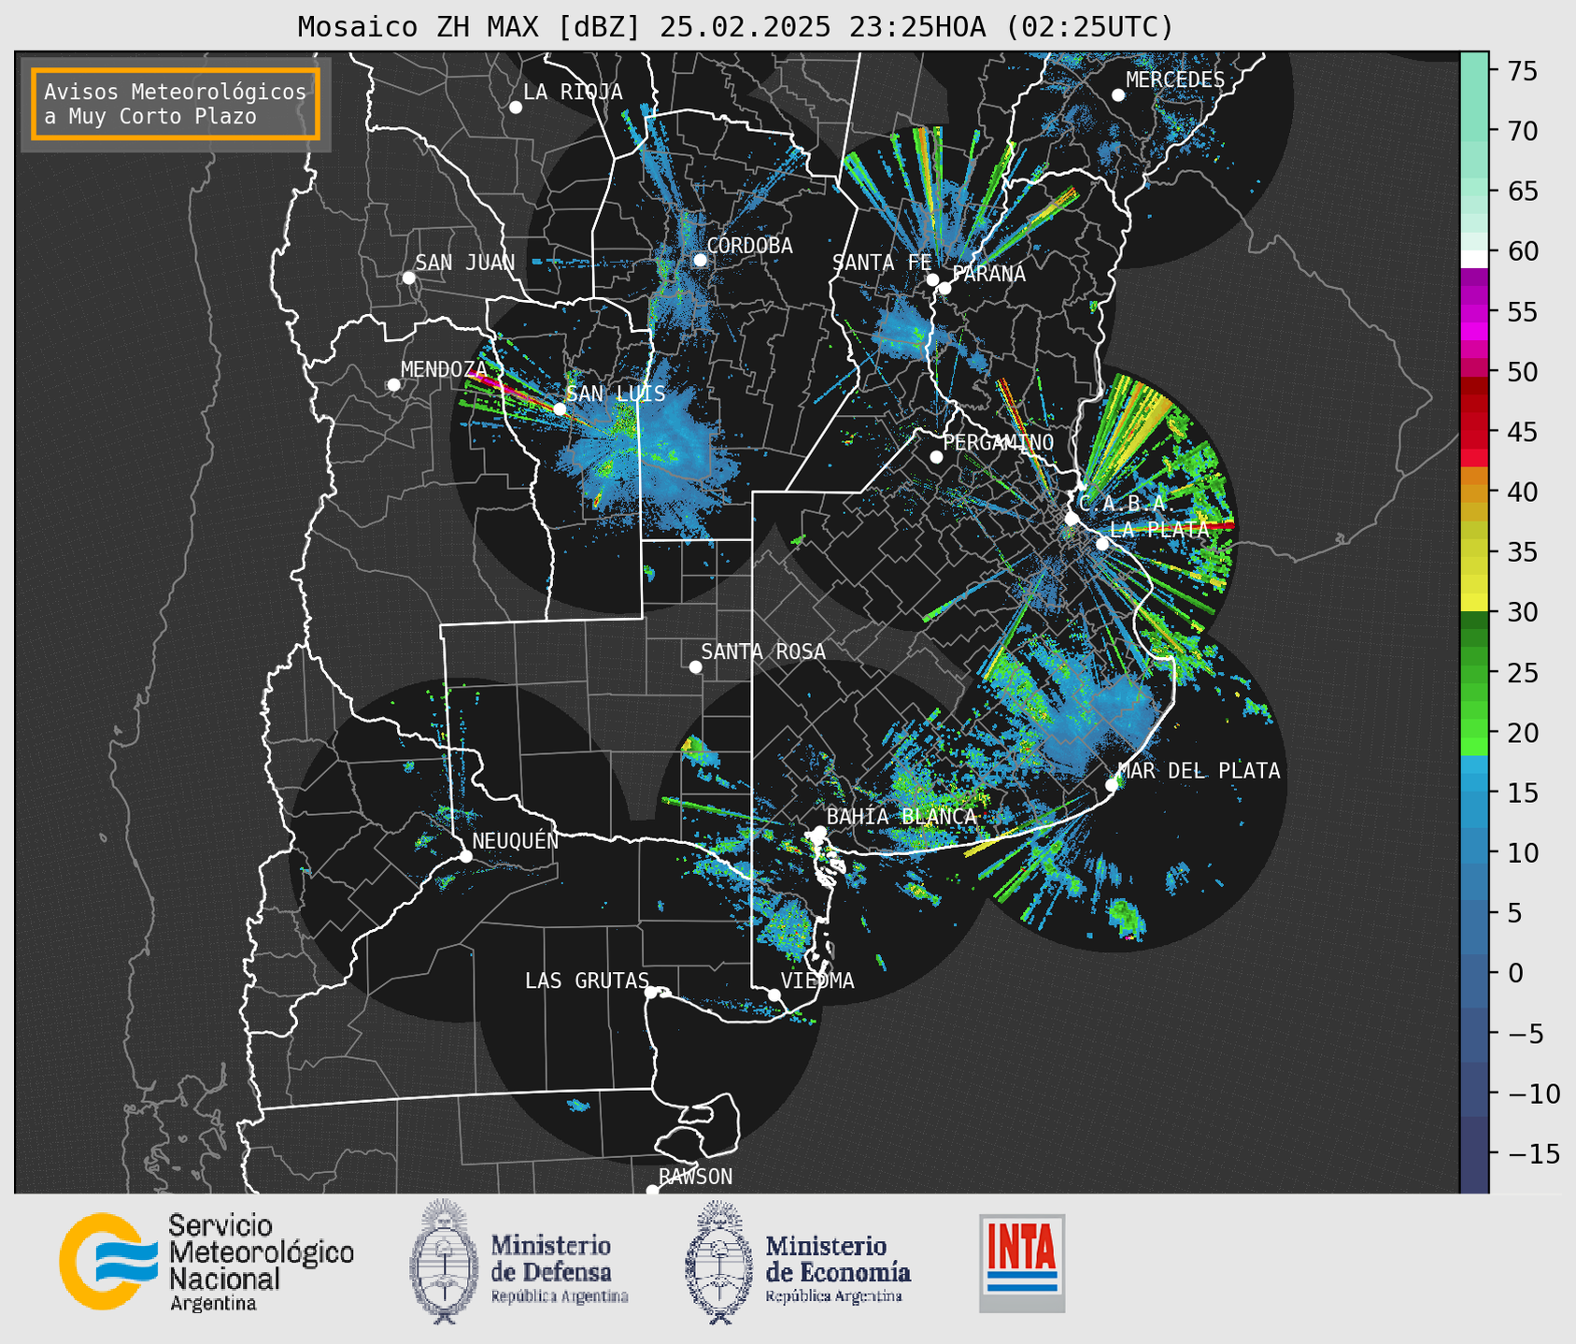Click the green 25 dBZ color band
This screenshot has width=1576, height=1344.
pos(1474,673)
